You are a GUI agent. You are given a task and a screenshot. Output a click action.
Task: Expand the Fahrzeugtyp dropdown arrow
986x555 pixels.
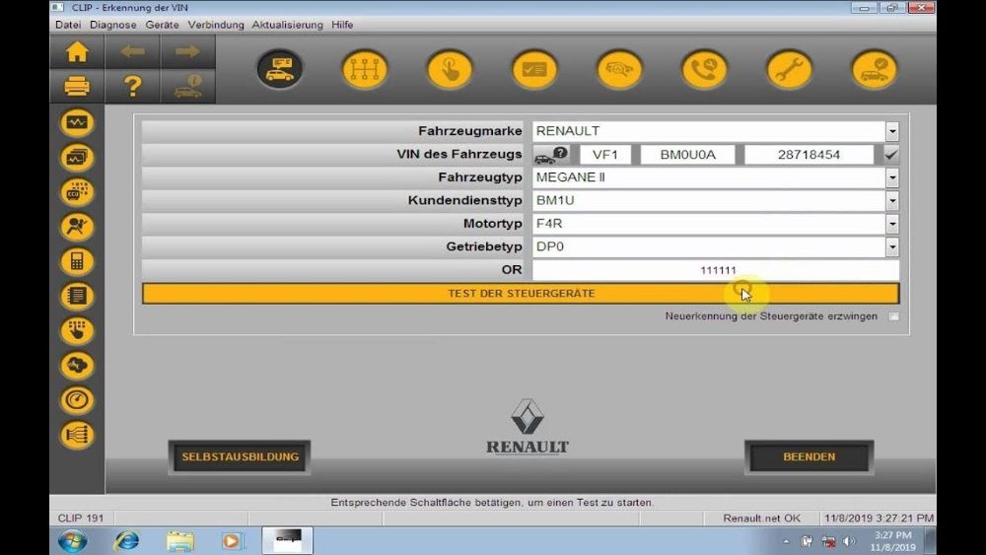(x=891, y=177)
